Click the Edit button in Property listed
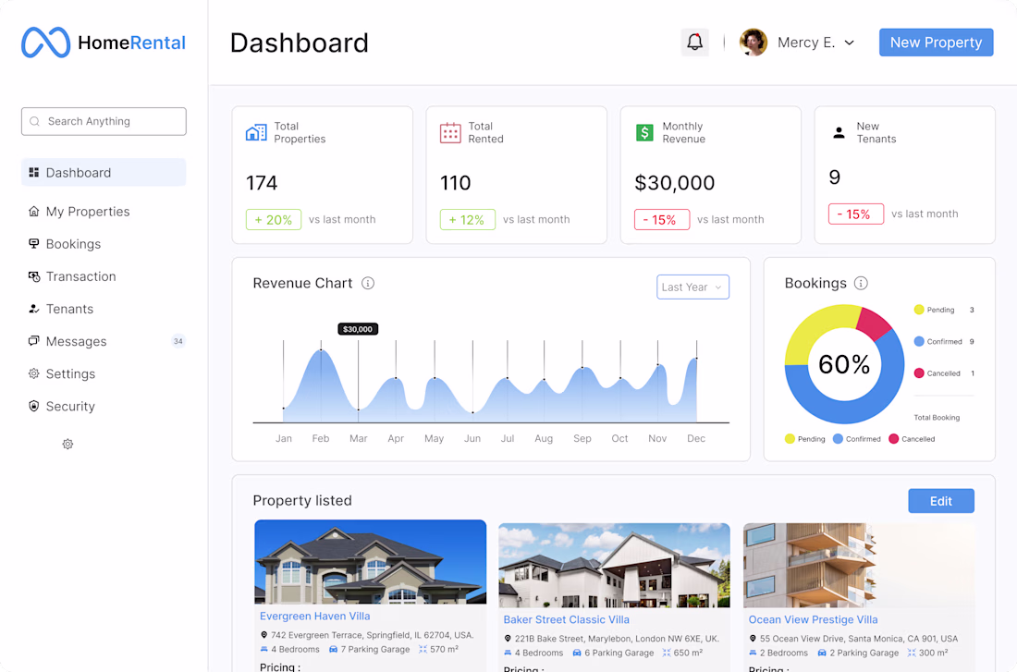The width and height of the screenshot is (1017, 672). click(941, 501)
